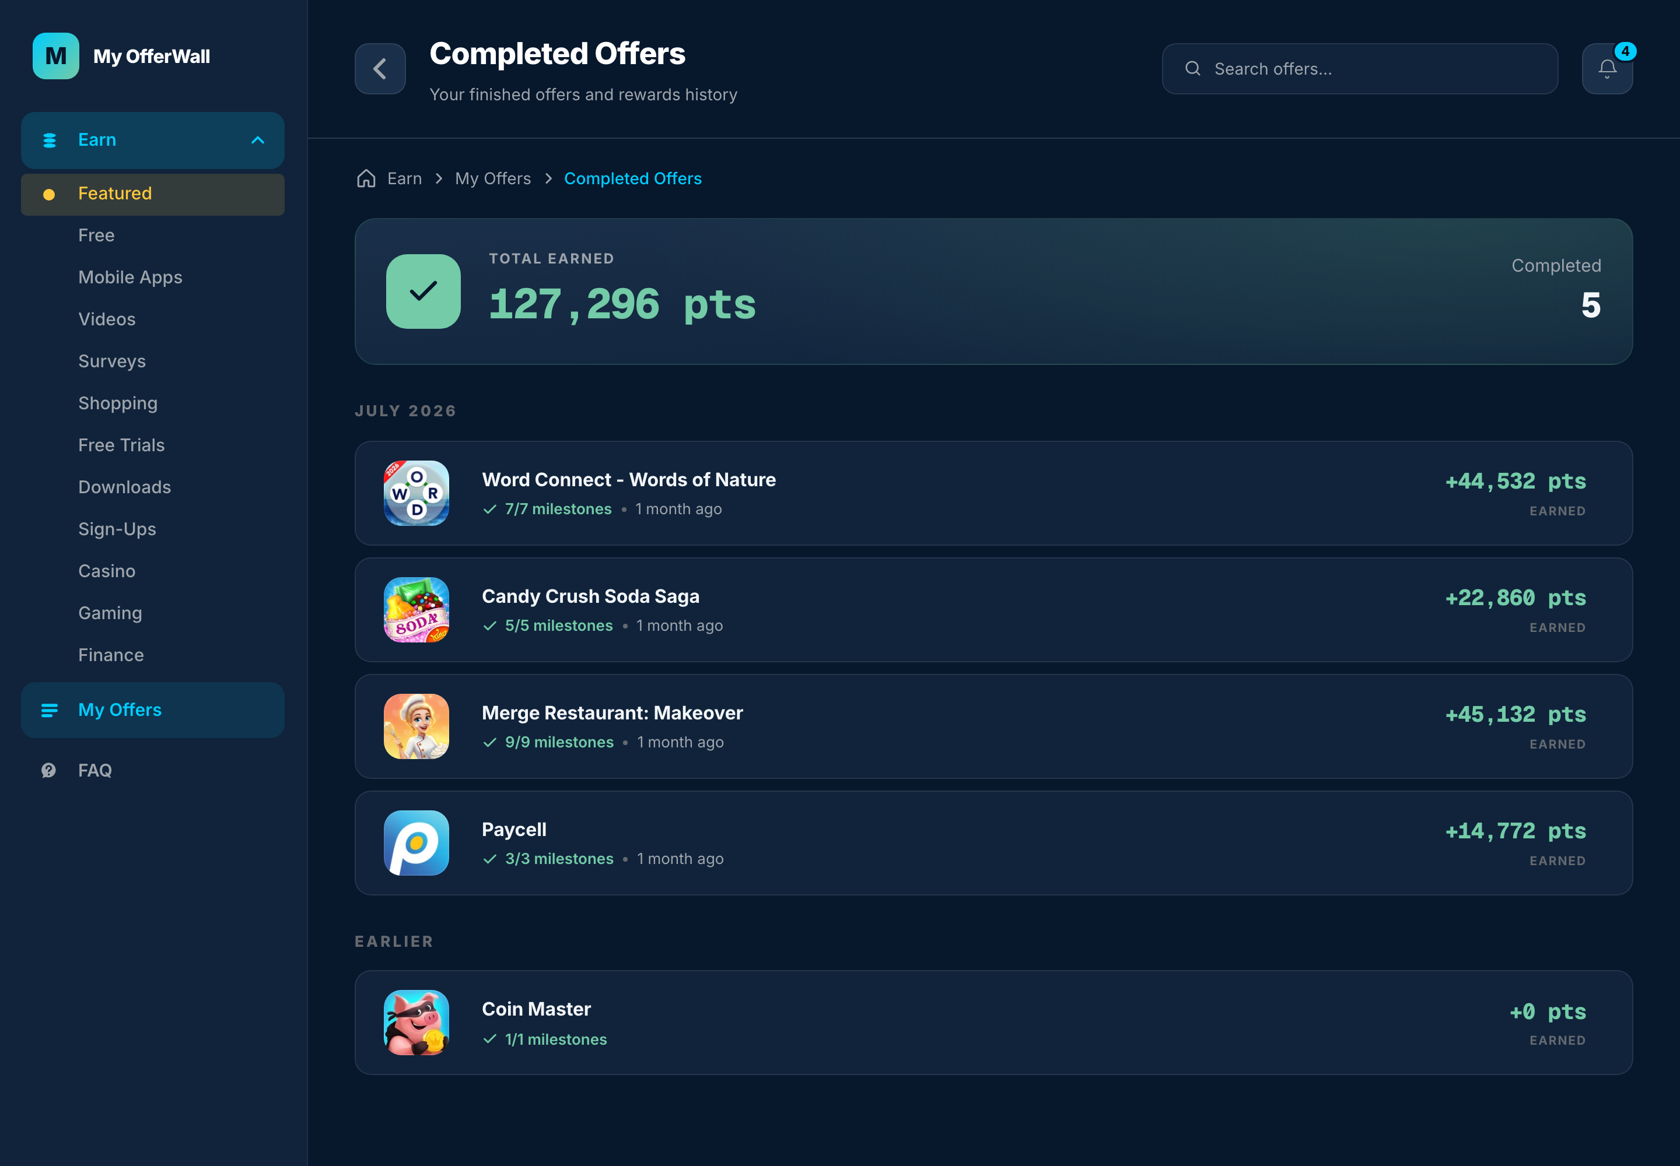
Task: Open the Word Connect app icon
Action: click(416, 493)
